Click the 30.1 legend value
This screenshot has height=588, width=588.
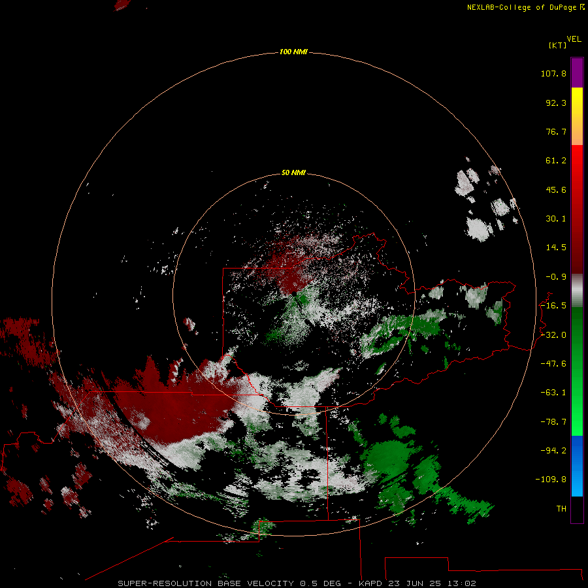click(556, 219)
